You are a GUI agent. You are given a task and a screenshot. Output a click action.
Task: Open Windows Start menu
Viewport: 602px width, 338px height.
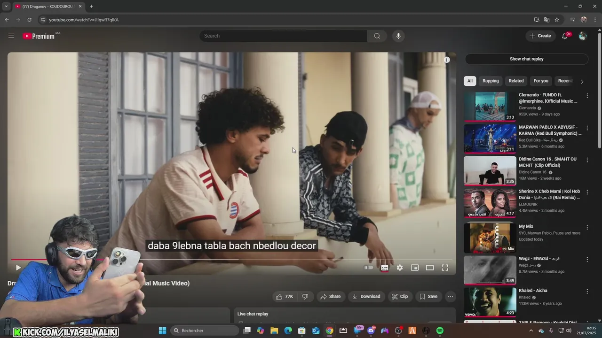tap(162, 330)
